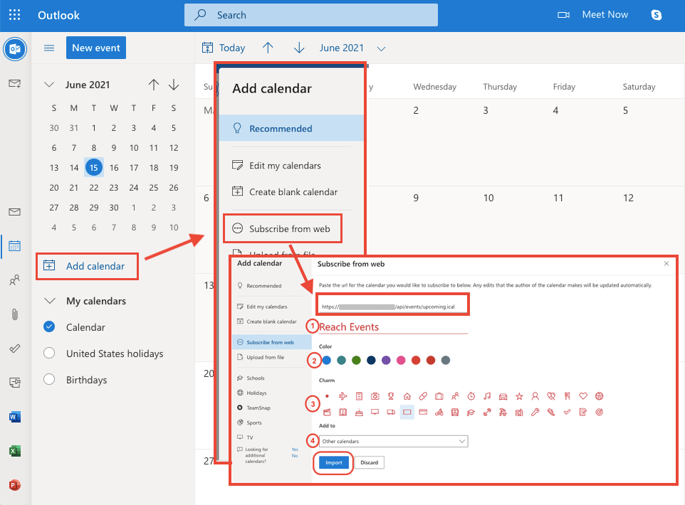The height and width of the screenshot is (505, 685).
Task: Pick the heart charm
Action: [582, 396]
